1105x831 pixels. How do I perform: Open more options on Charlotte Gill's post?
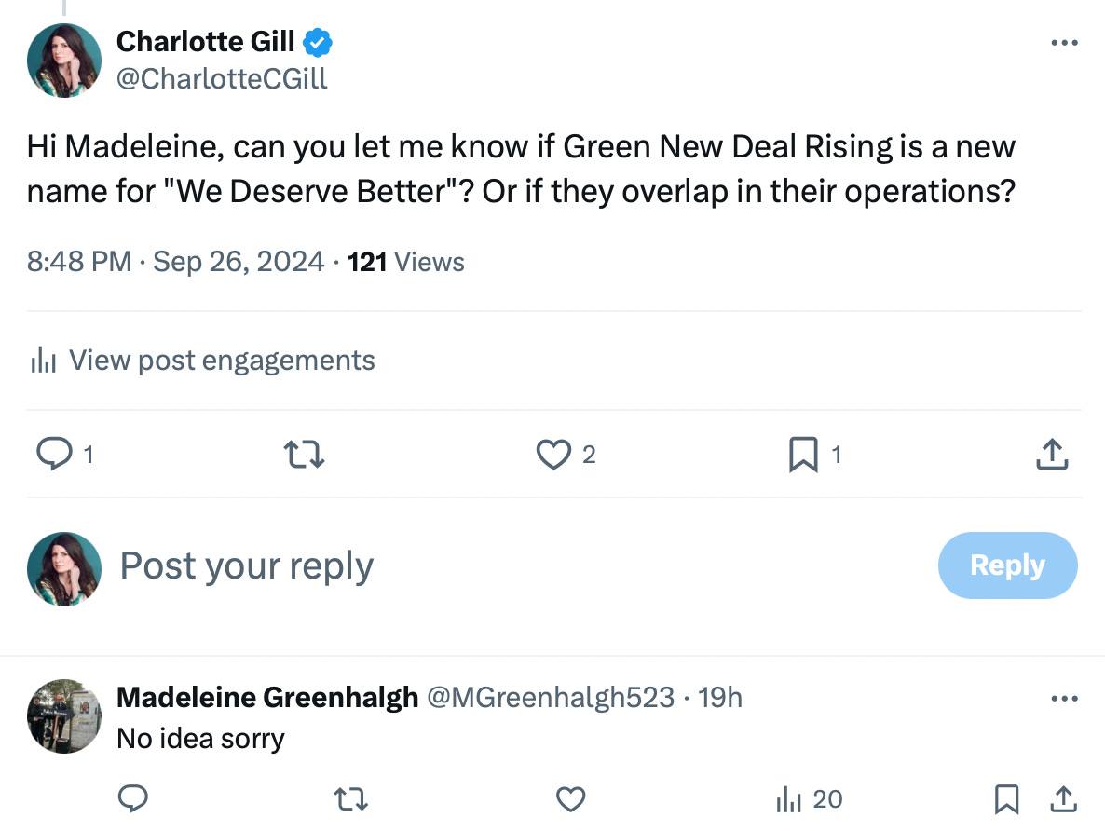1064,43
